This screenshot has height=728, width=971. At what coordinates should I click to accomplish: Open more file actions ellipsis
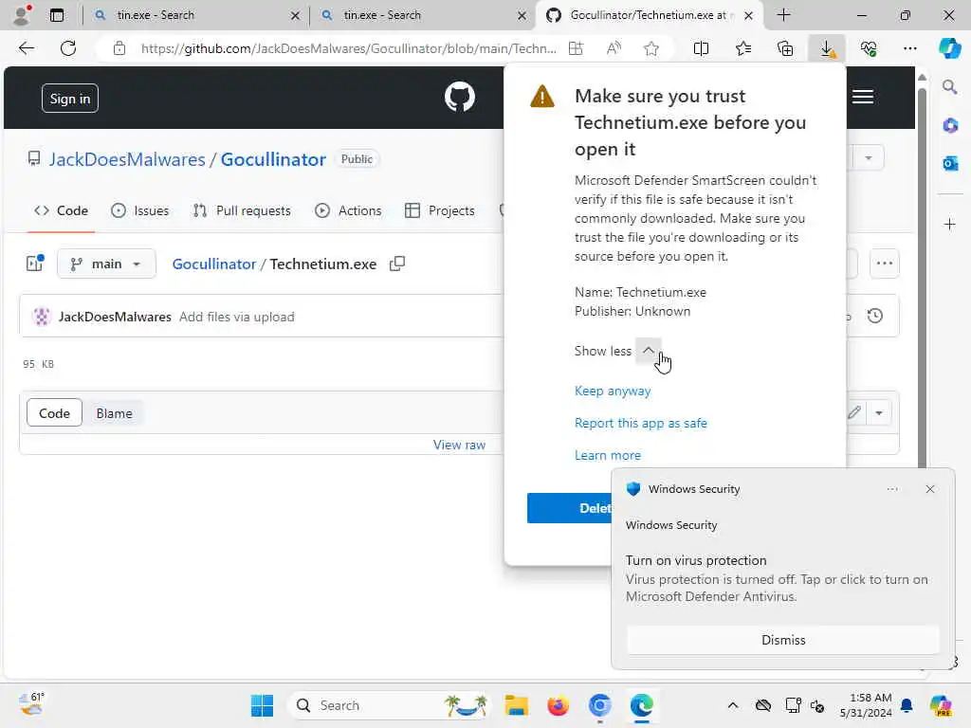885,264
